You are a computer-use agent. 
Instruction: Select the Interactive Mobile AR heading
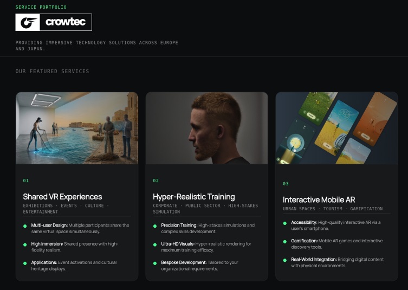click(319, 199)
